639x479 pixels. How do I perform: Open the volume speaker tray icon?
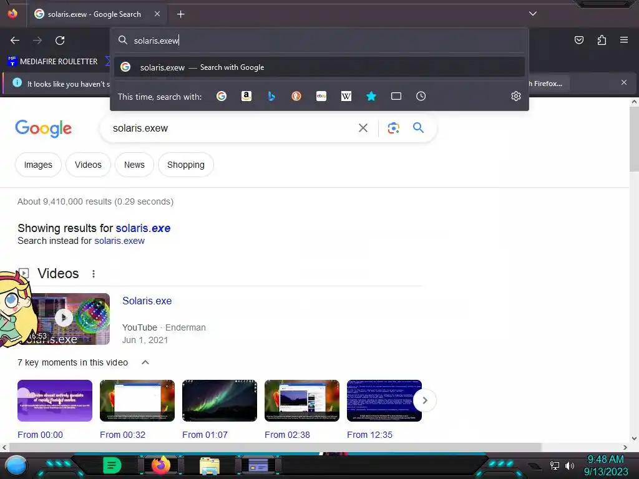point(569,465)
